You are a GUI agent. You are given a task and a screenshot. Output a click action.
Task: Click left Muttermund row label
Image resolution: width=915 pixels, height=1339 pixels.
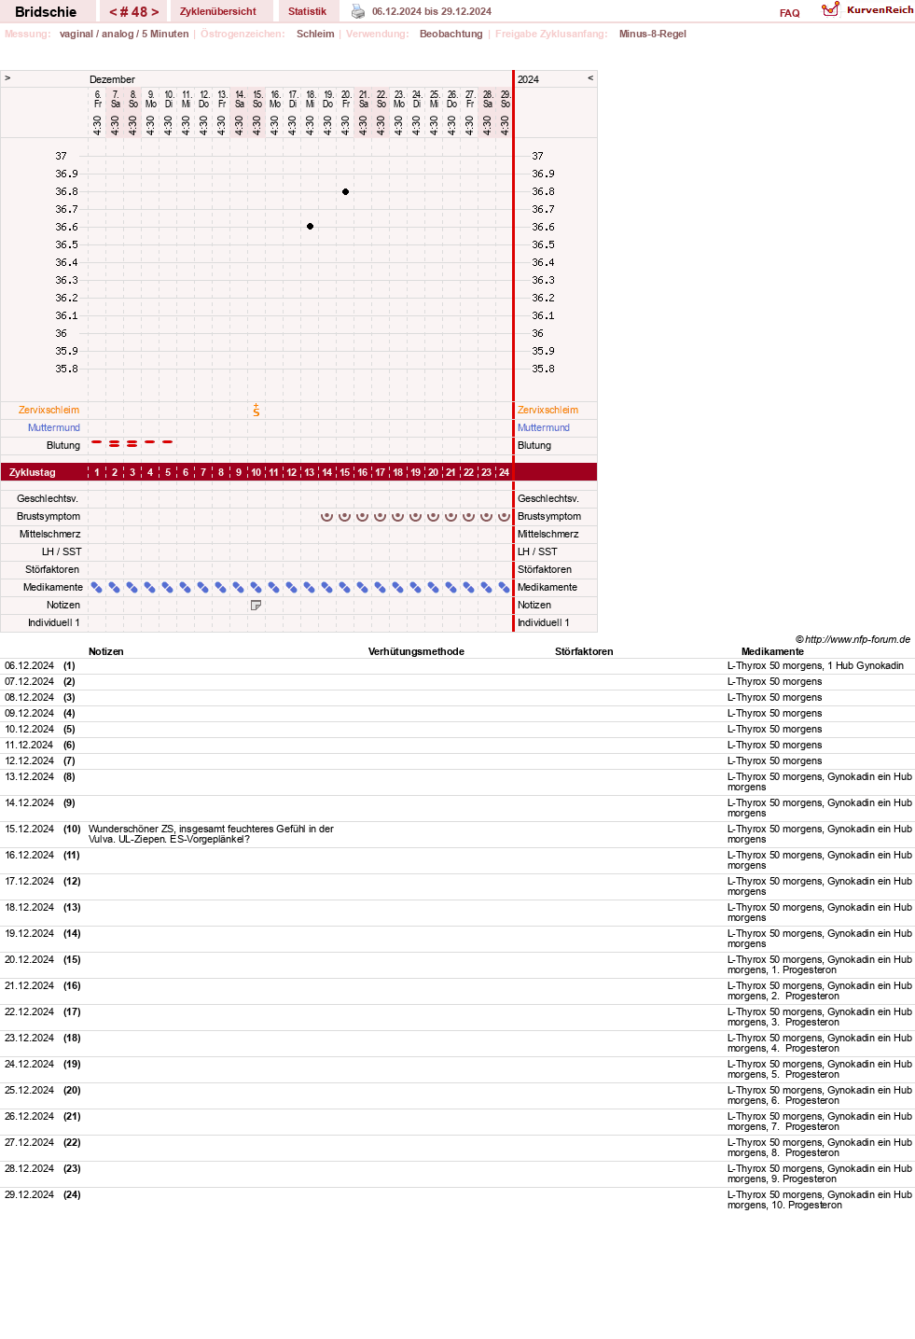(54, 427)
